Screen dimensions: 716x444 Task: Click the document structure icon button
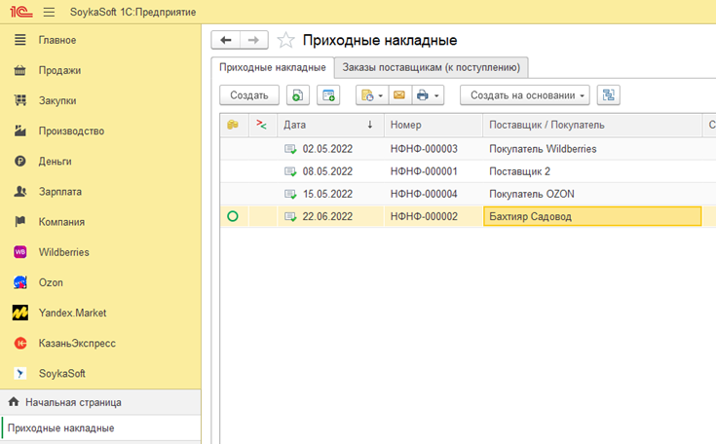pyautogui.click(x=609, y=95)
